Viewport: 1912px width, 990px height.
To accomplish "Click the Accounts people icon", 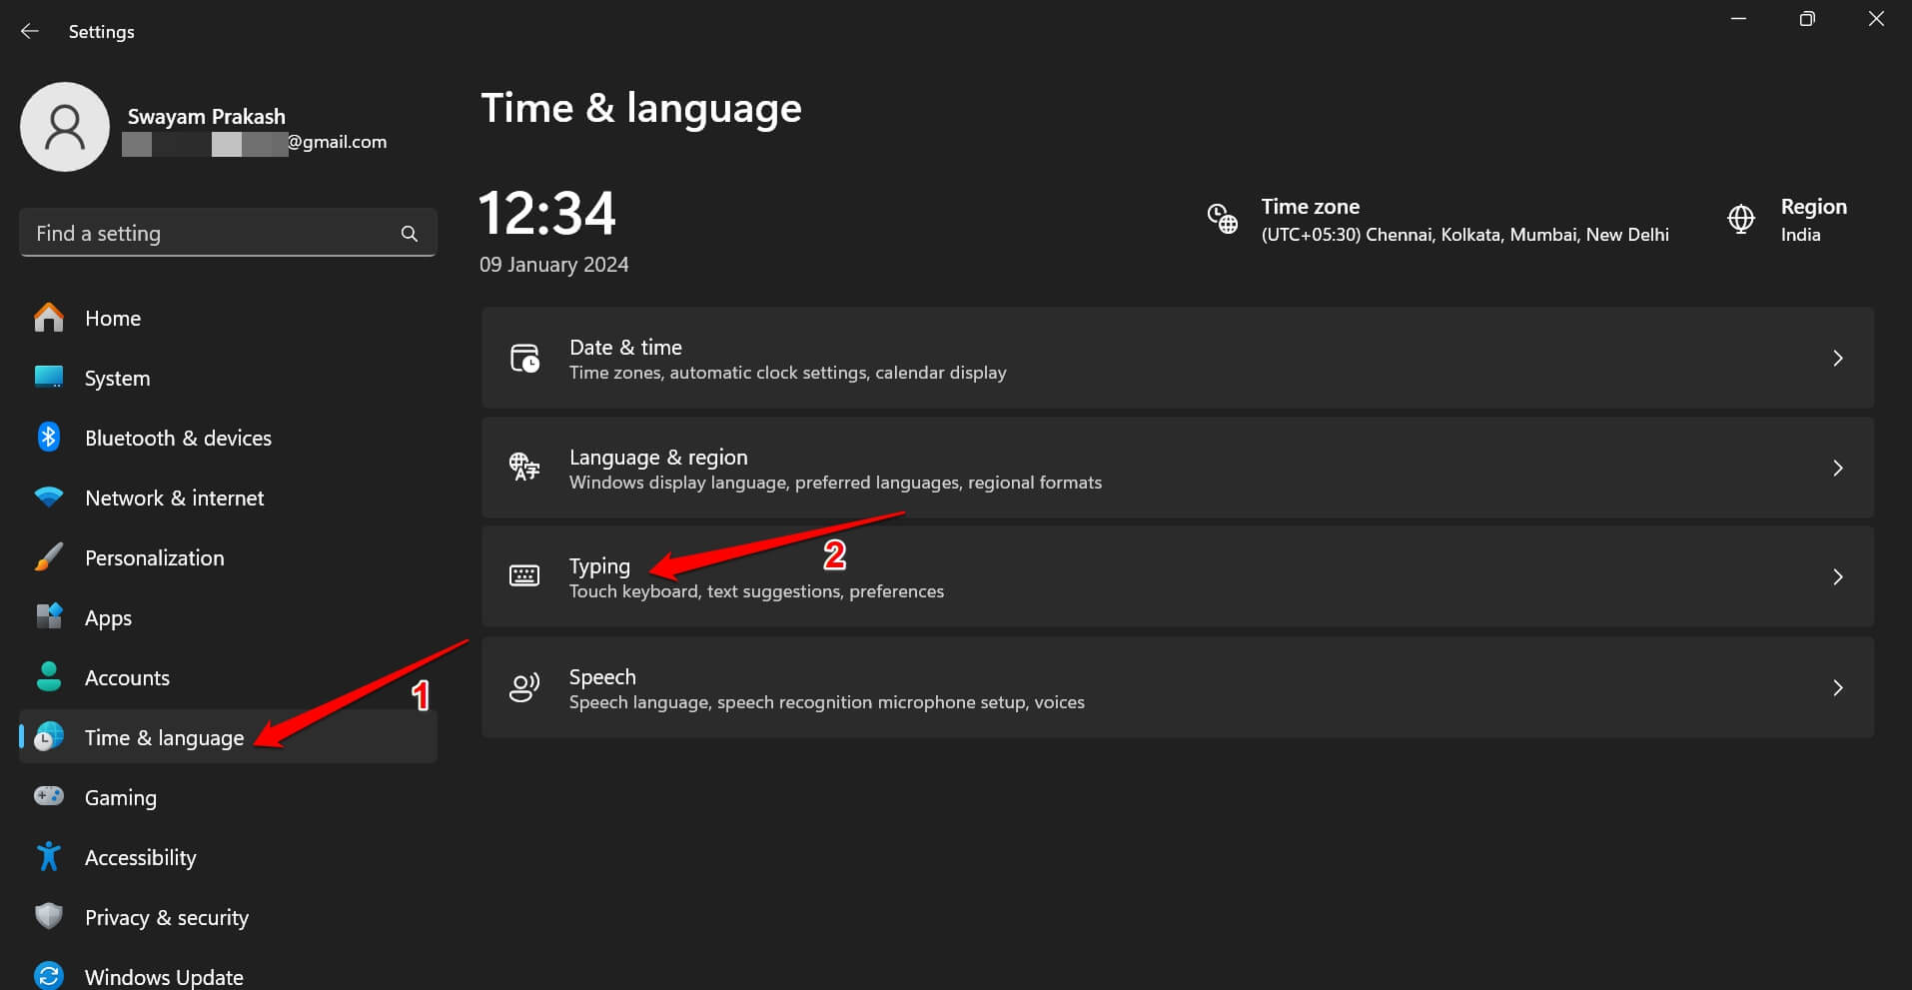I will tap(48, 677).
